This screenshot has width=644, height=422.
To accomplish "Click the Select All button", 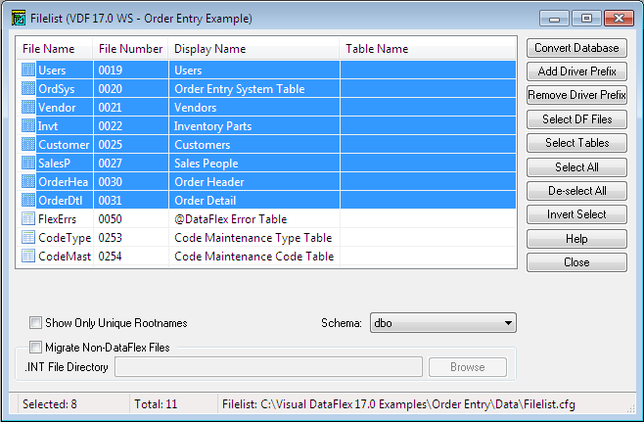I will point(576,167).
